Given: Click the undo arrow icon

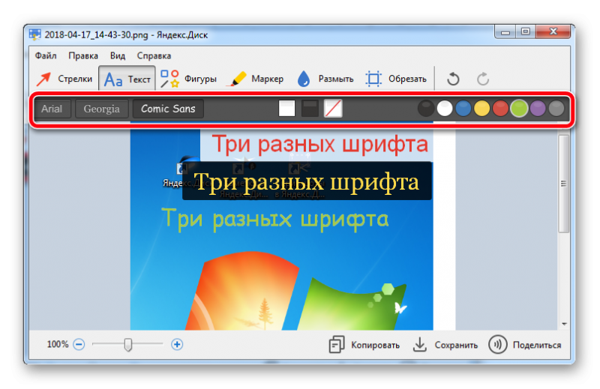Looking at the screenshot, I should click(453, 79).
